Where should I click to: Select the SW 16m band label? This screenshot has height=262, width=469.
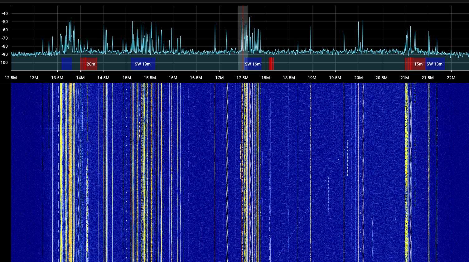pos(253,64)
